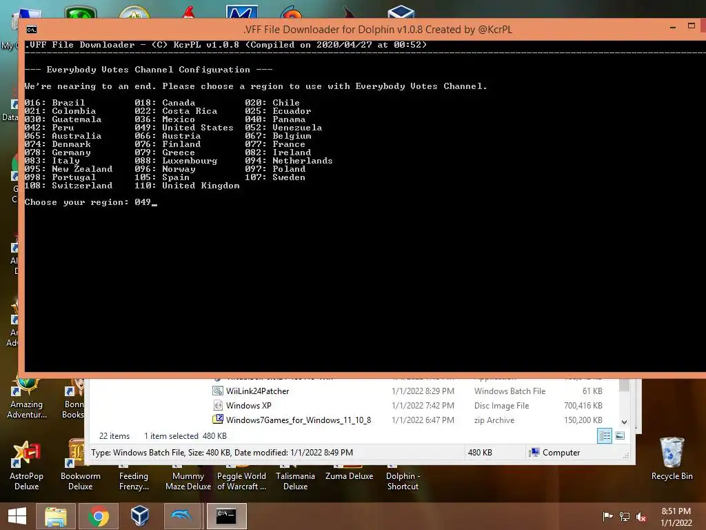The height and width of the screenshot is (530, 706).
Task: Click '018: Canada' in the console list
Action: [x=165, y=103]
